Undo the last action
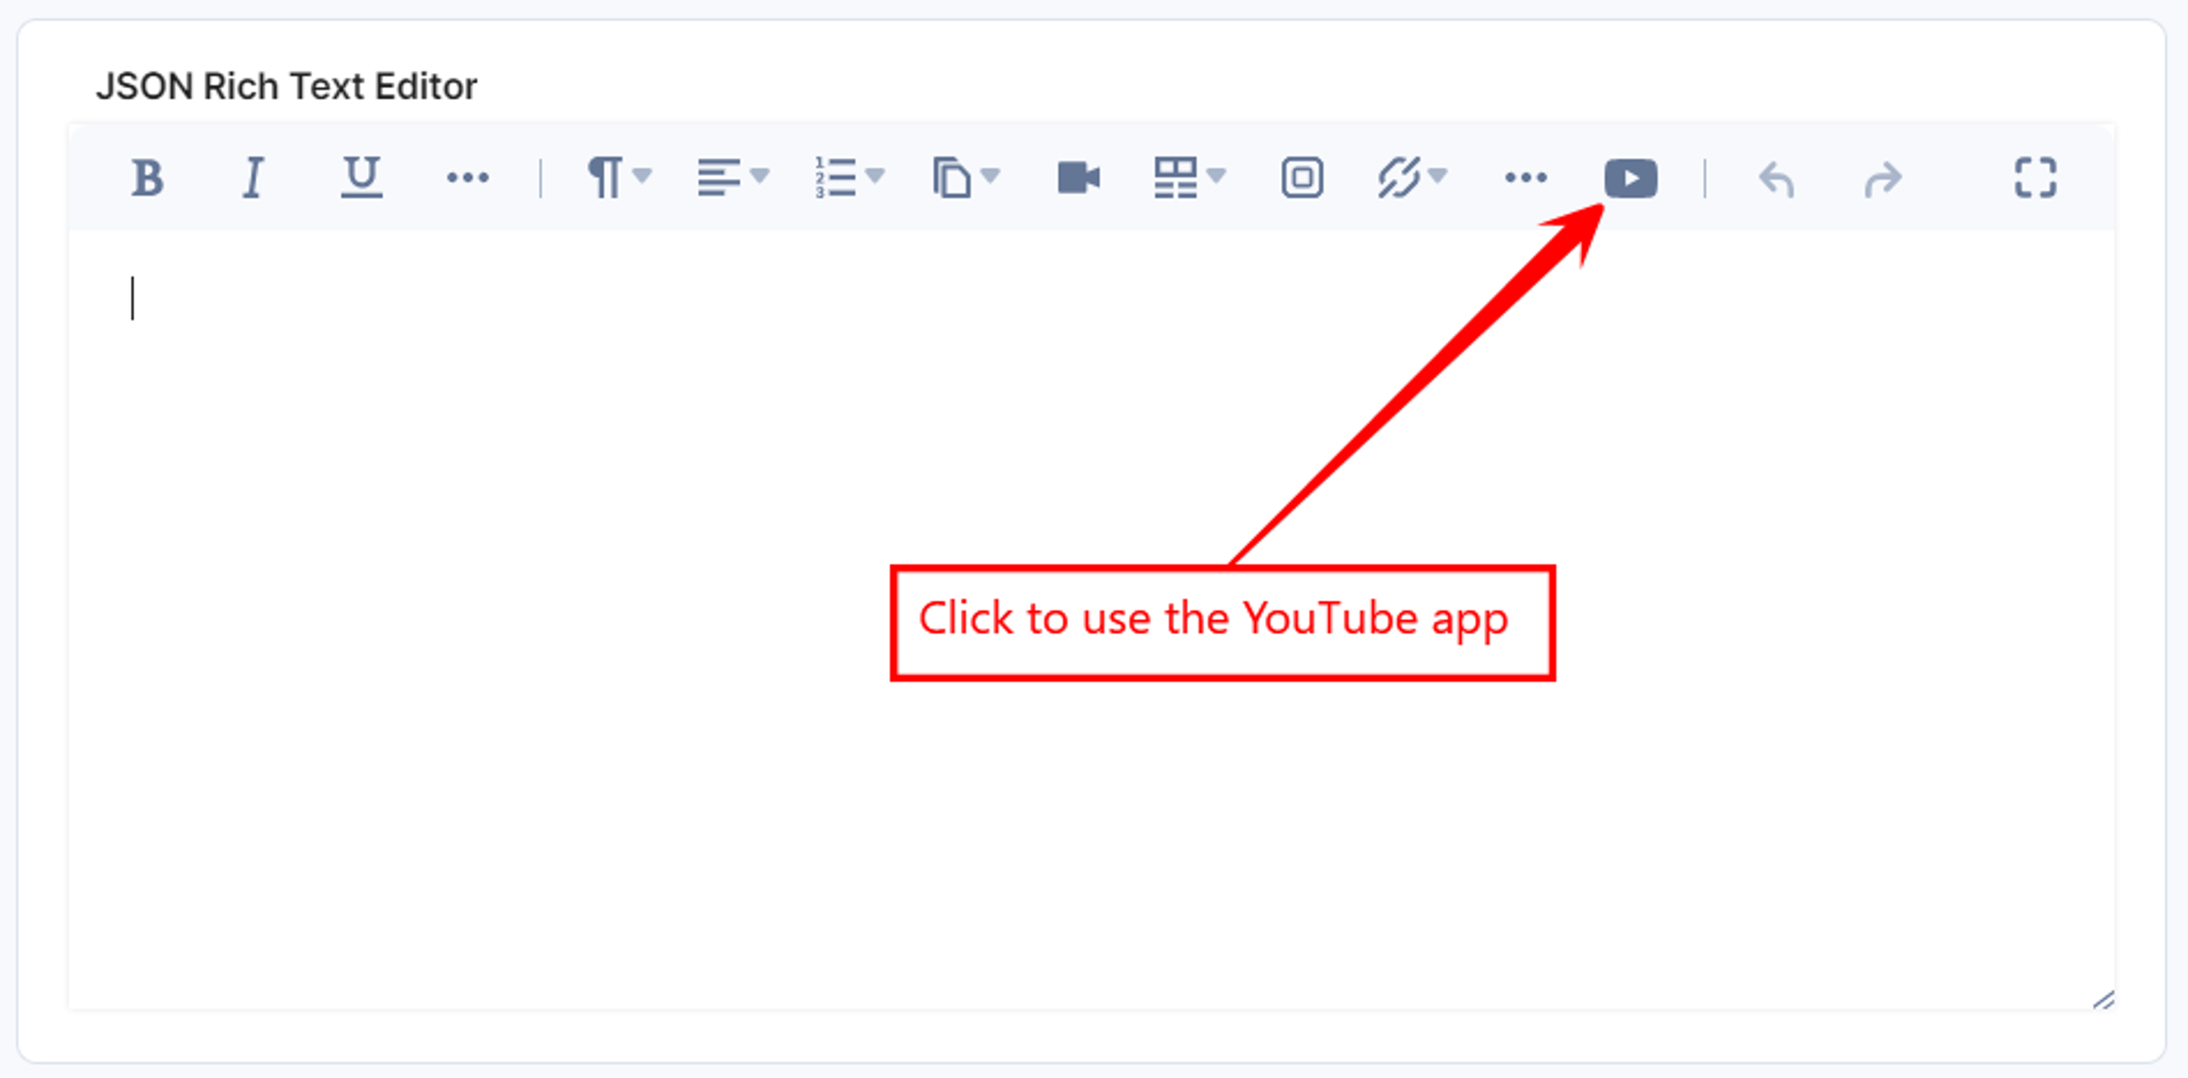 (1776, 180)
